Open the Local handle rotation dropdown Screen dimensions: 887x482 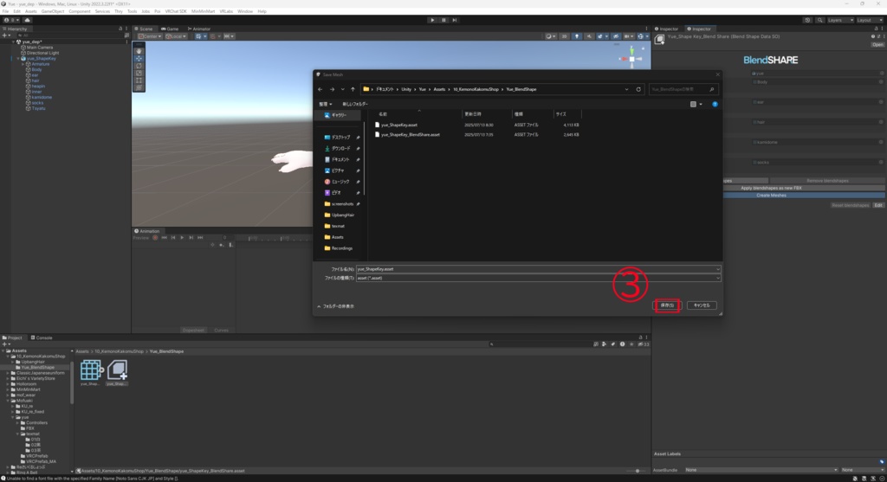pos(175,36)
